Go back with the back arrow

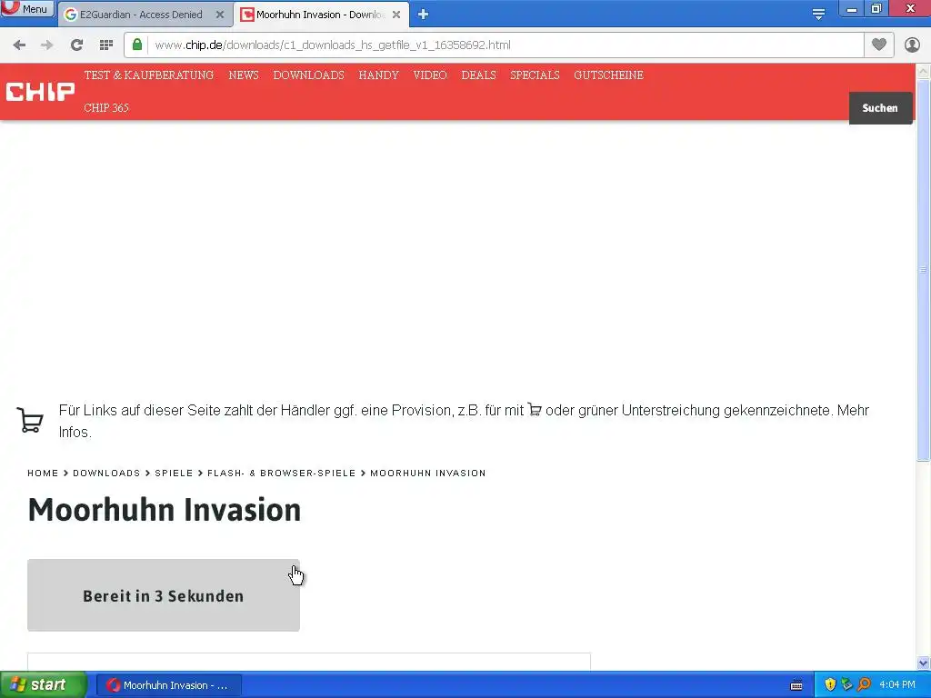tap(19, 45)
